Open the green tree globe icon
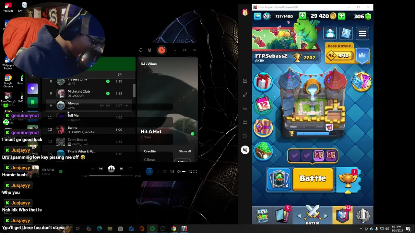 (263, 151)
